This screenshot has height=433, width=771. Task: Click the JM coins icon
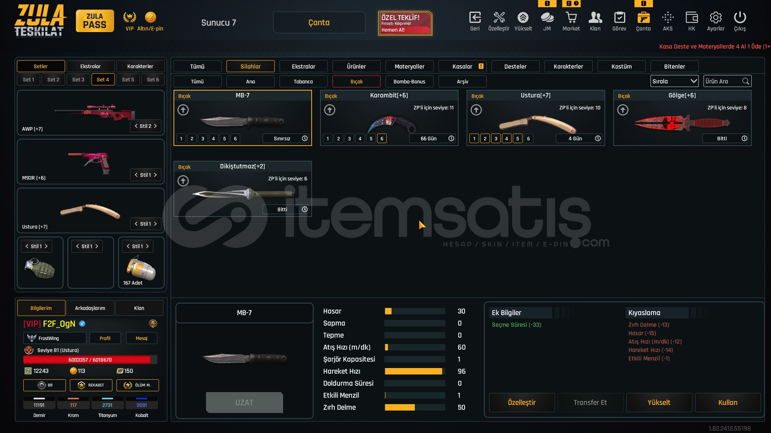click(547, 18)
